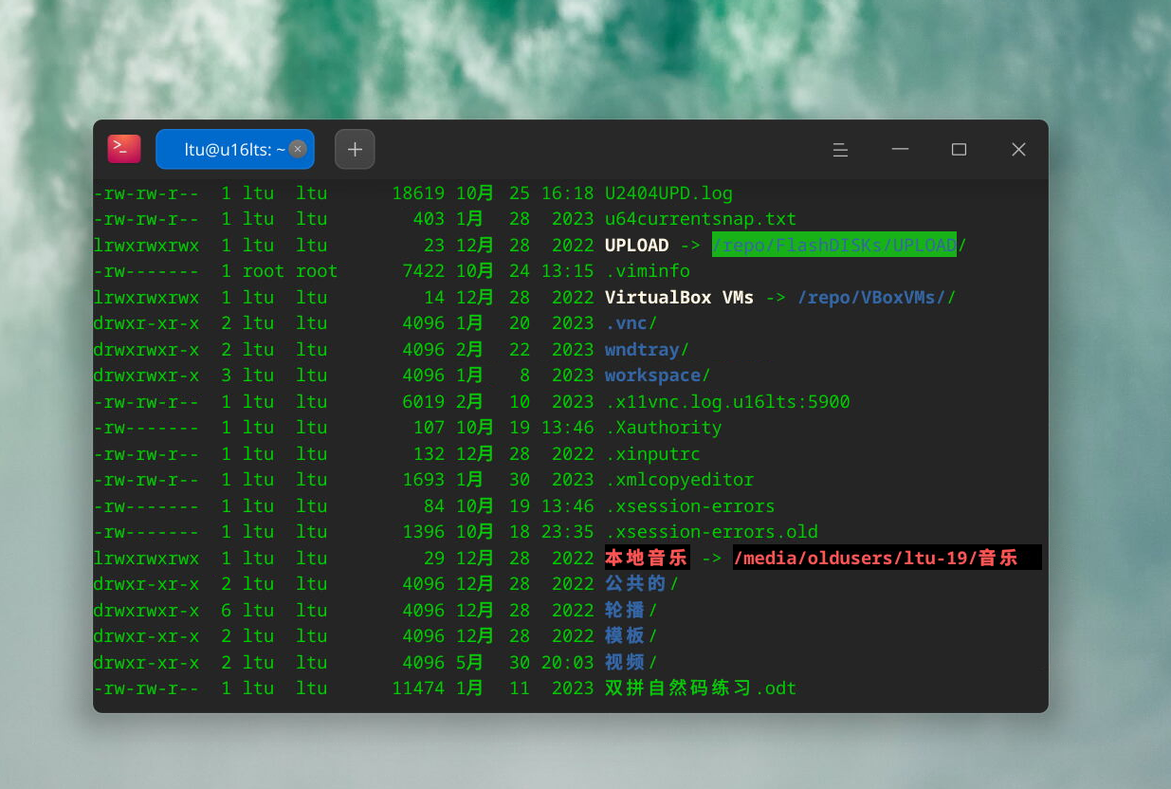This screenshot has height=789, width=1171.
Task: Click the terminal app icon in title bar
Action: tap(124, 149)
